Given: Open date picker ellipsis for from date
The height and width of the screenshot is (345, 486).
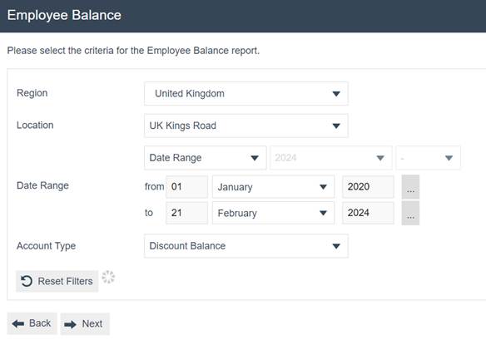Looking at the screenshot, I should coord(410,187).
